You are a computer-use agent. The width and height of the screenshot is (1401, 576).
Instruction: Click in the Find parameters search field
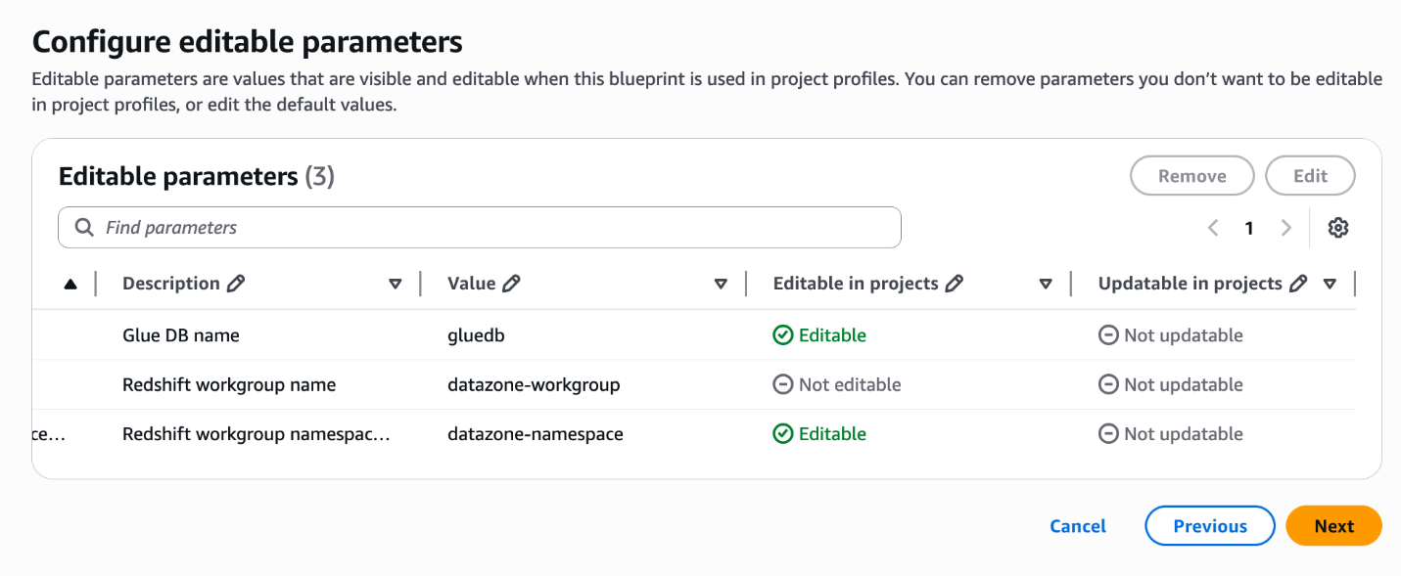pyautogui.click(x=490, y=228)
